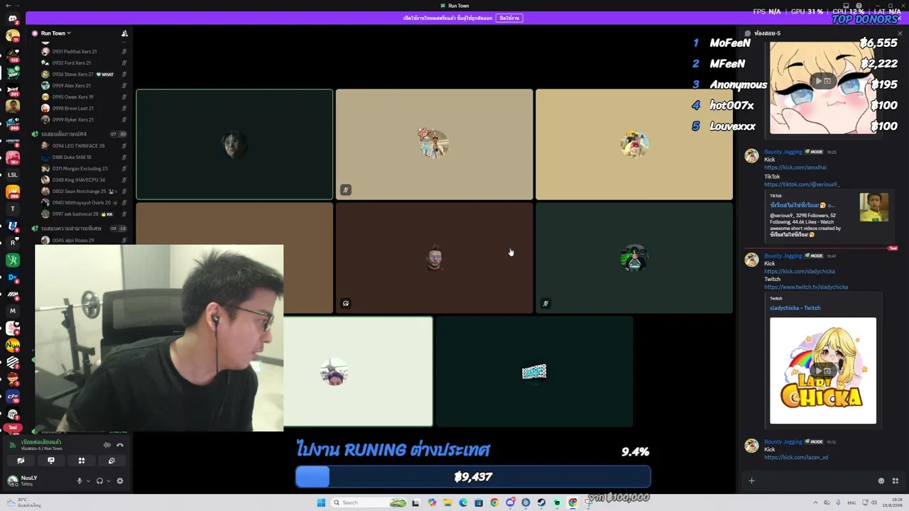The width and height of the screenshot is (909, 511).
Task: Open Discord direct messages home icon
Action: [x=12, y=18]
